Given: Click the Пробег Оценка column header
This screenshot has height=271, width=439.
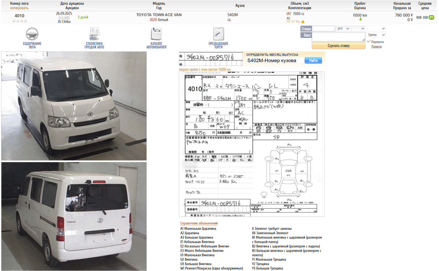Looking at the screenshot, I should click(360, 5).
